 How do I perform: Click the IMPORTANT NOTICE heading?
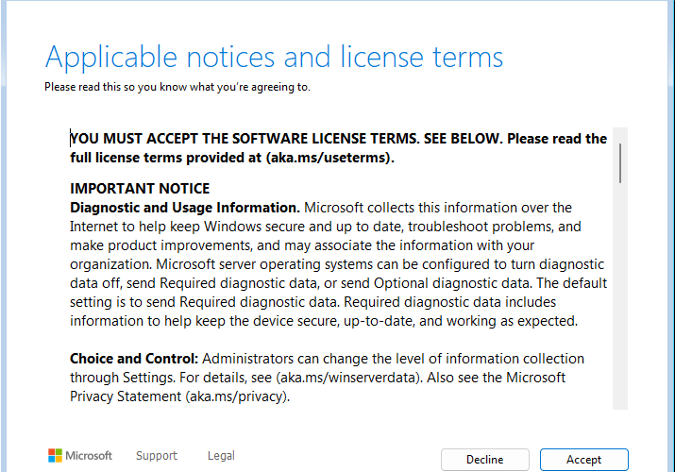pyautogui.click(x=140, y=189)
